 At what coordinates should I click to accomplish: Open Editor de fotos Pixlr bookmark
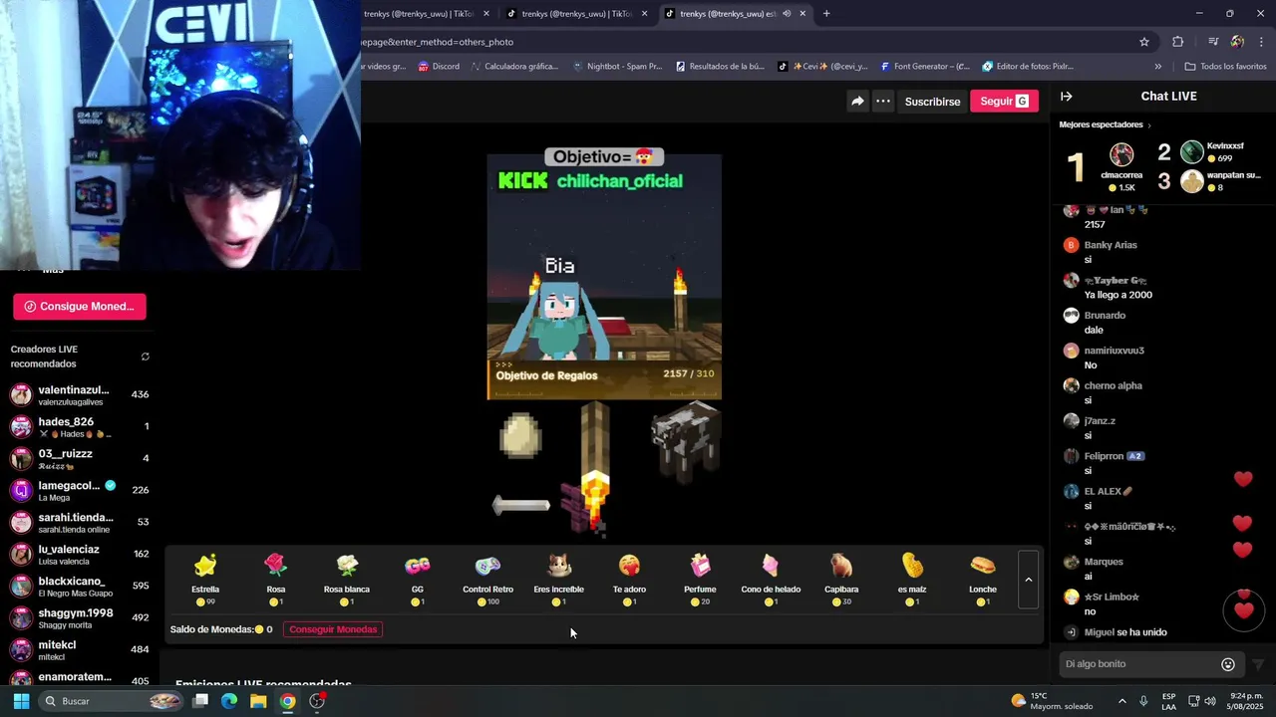pos(1028,67)
